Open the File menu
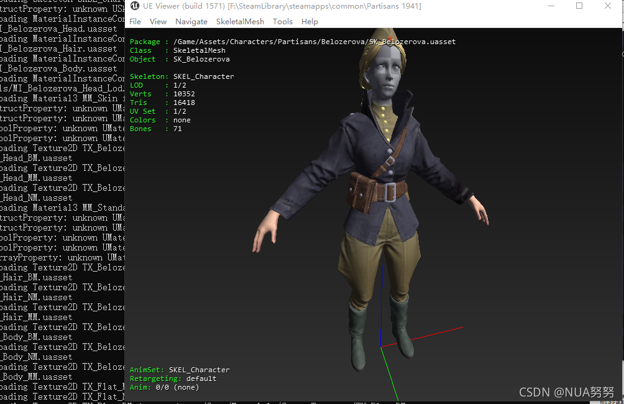This screenshot has height=404, width=624. point(135,22)
